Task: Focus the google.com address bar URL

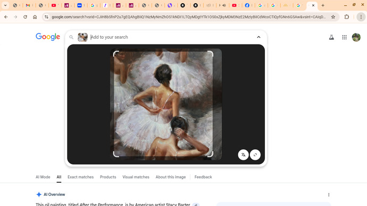Action: click(188, 17)
